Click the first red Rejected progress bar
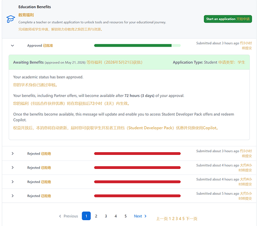This screenshot has width=258, height=226. click(x=137, y=154)
